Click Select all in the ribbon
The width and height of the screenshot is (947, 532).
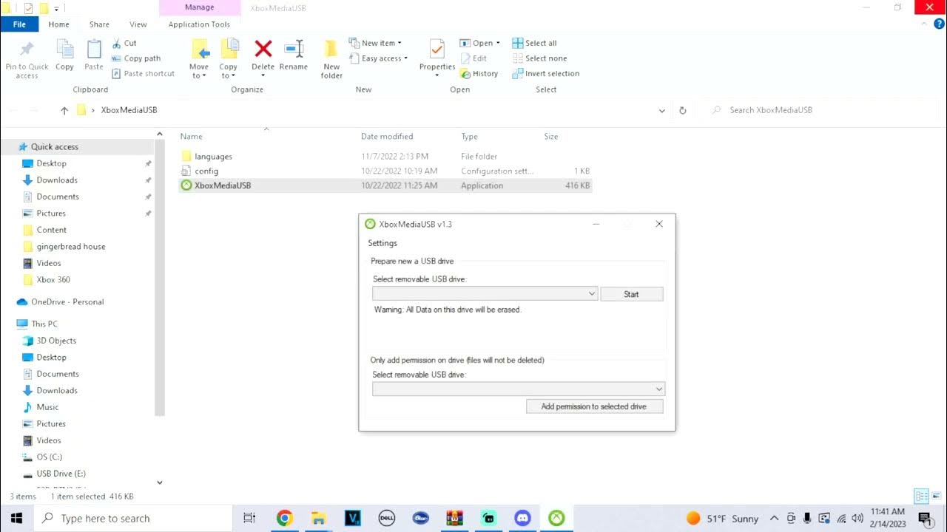(534, 43)
